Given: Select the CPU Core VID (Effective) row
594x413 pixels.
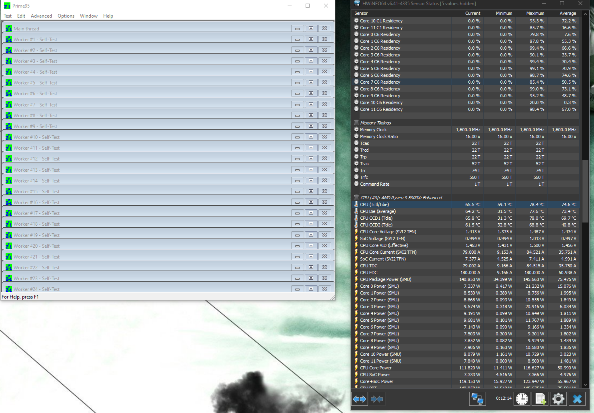Looking at the screenshot, I should [x=465, y=245].
